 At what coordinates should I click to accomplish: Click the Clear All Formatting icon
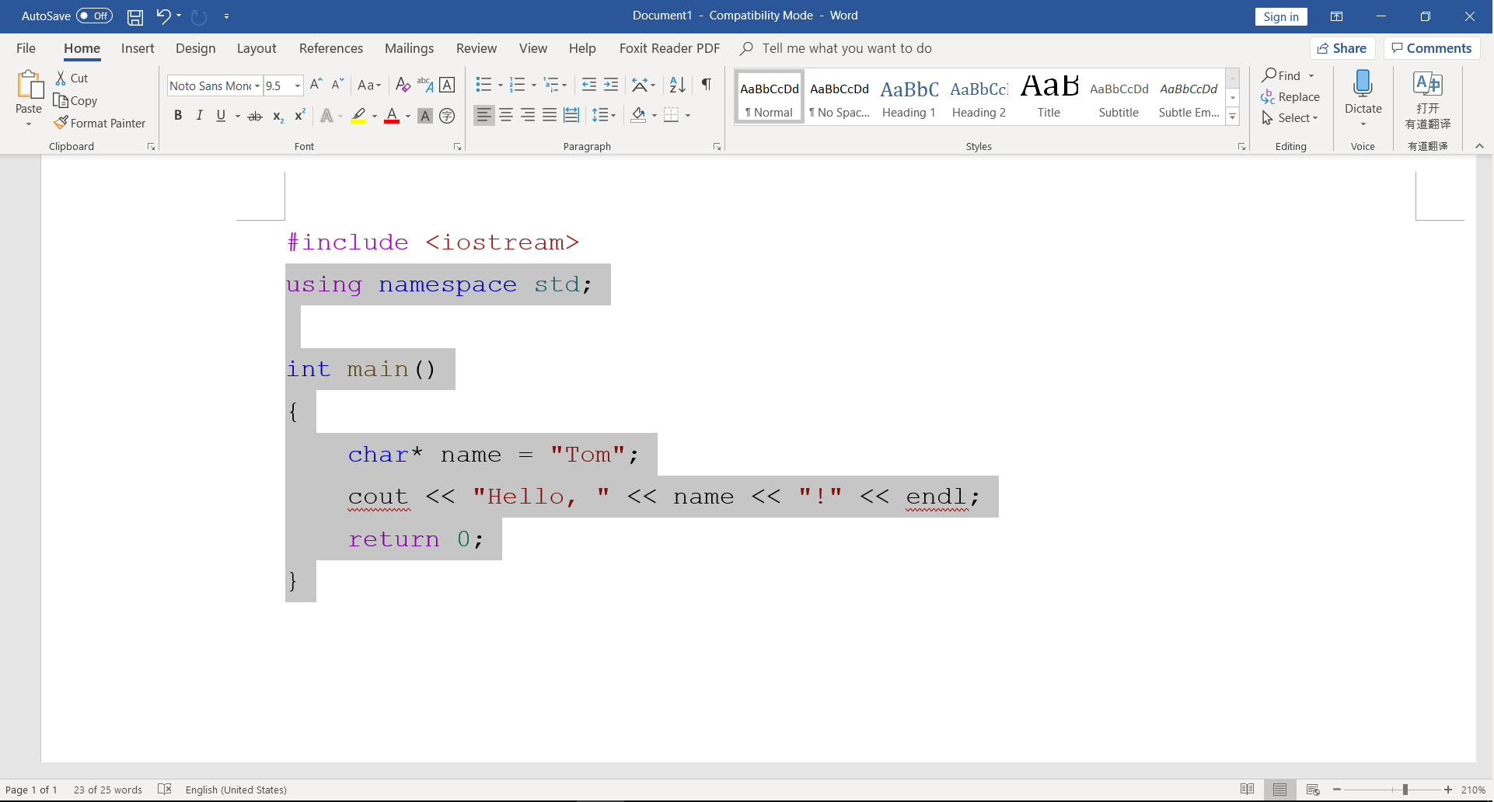(x=403, y=84)
